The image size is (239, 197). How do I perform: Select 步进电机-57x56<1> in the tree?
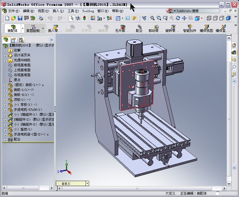[28, 110]
